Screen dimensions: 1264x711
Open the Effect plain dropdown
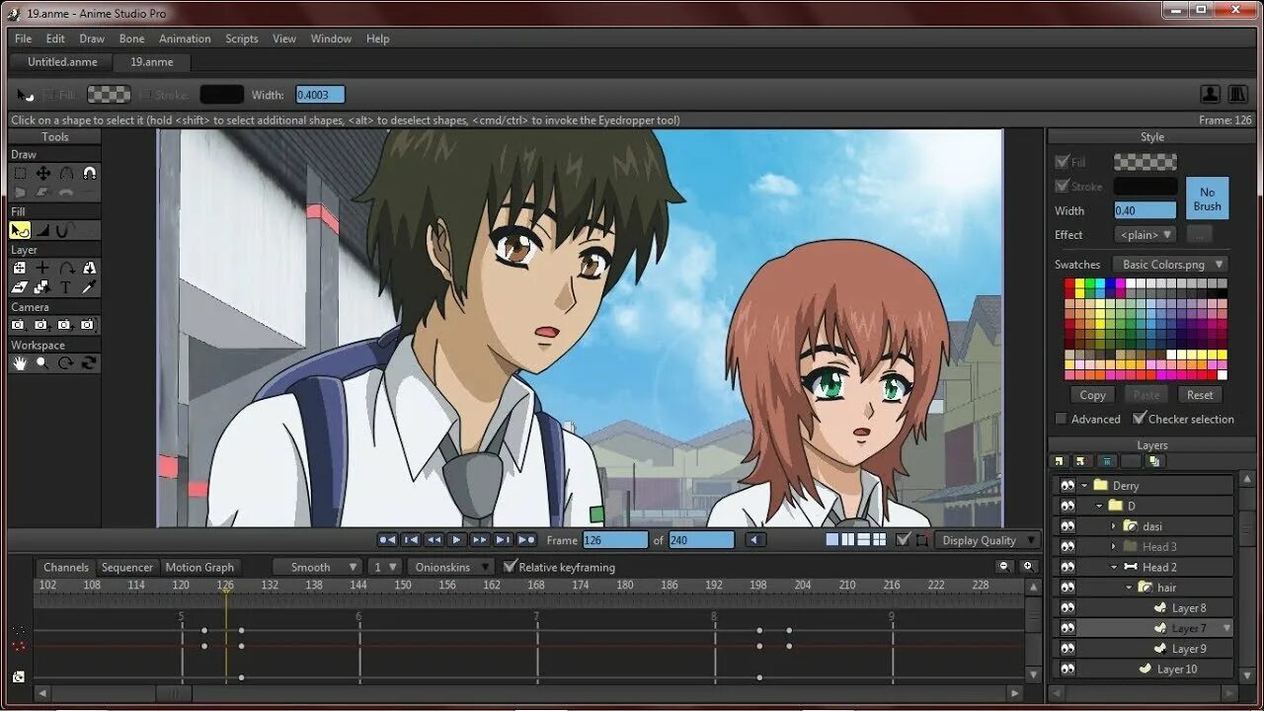[1145, 235]
